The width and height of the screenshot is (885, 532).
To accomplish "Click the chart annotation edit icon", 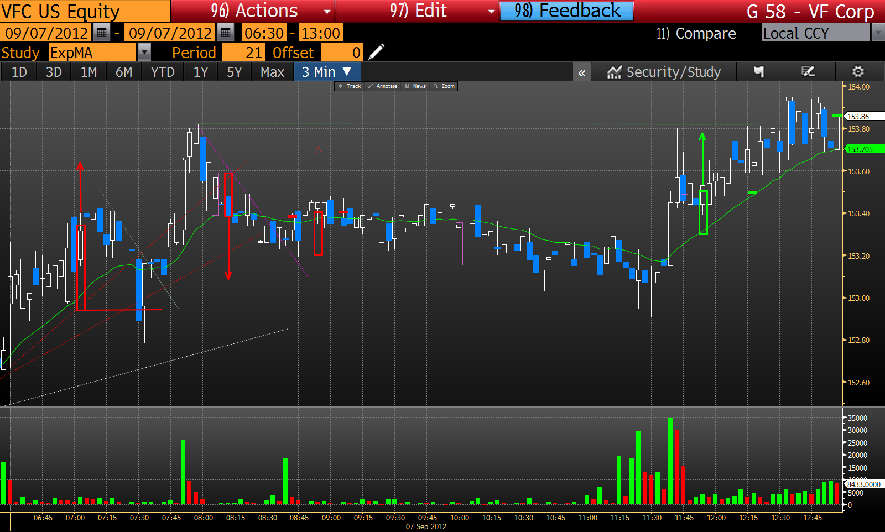I will tap(808, 72).
